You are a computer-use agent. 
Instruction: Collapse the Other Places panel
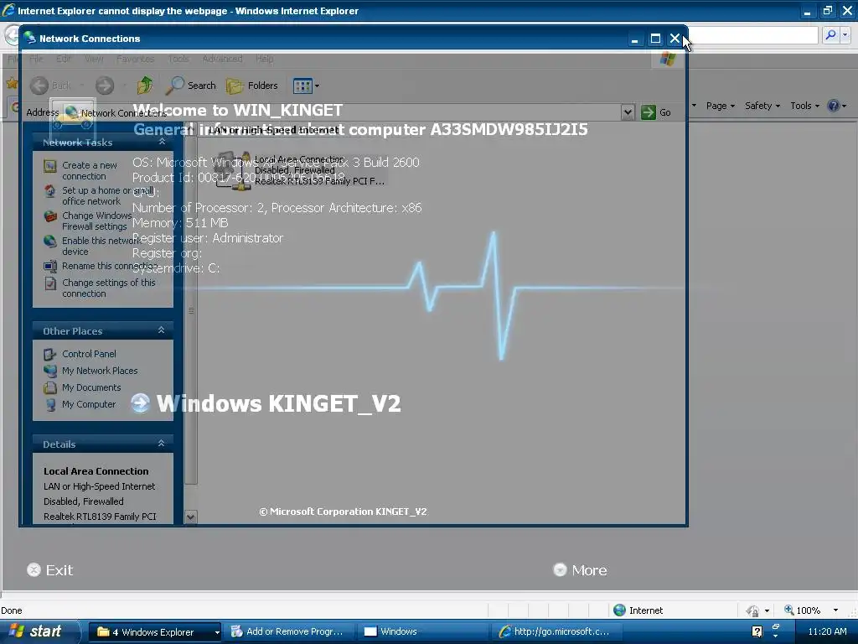(x=162, y=330)
